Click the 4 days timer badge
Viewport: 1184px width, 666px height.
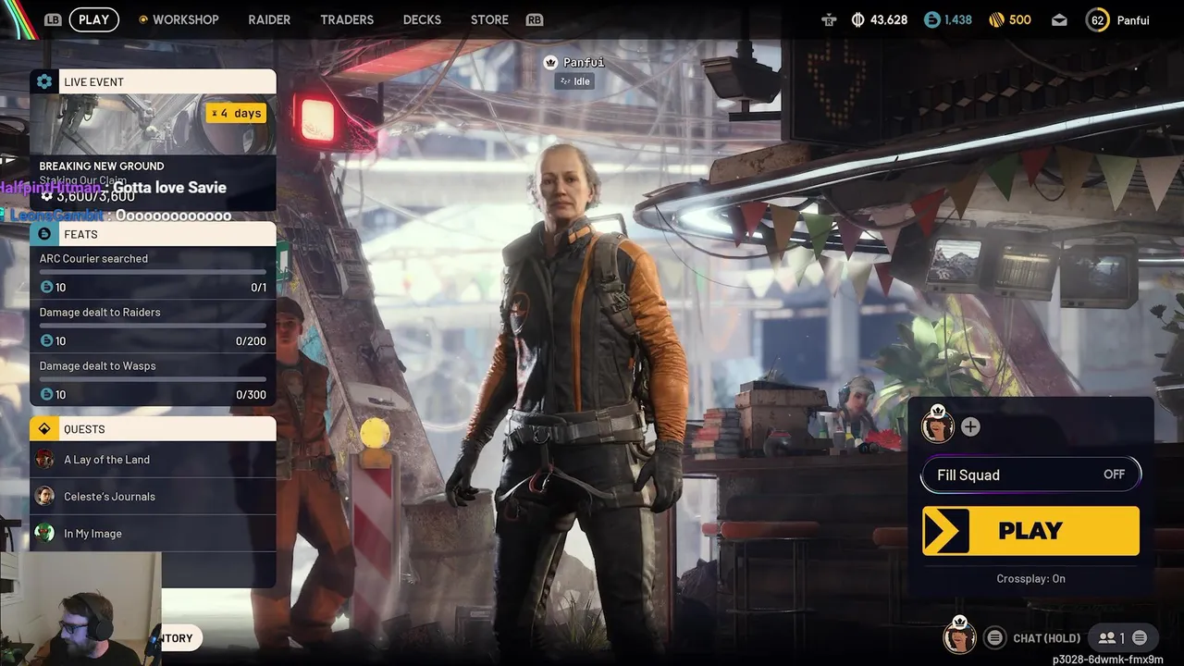236,113
